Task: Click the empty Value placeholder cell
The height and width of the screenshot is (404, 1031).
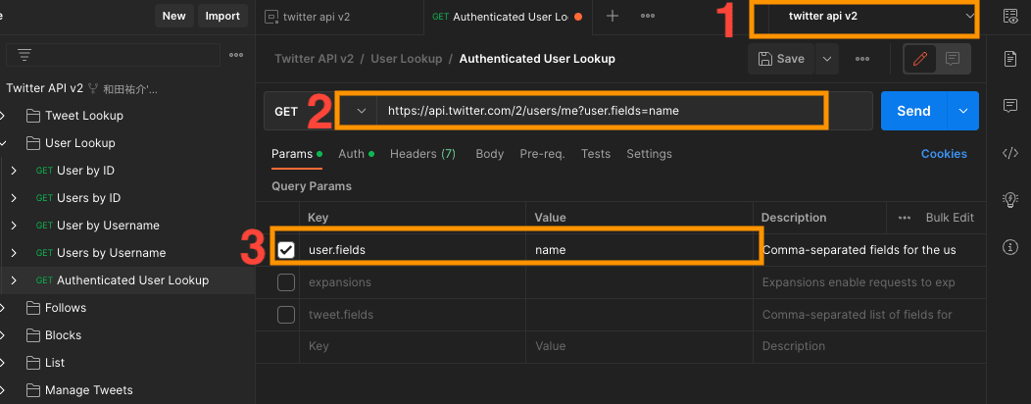Action: [x=639, y=346]
